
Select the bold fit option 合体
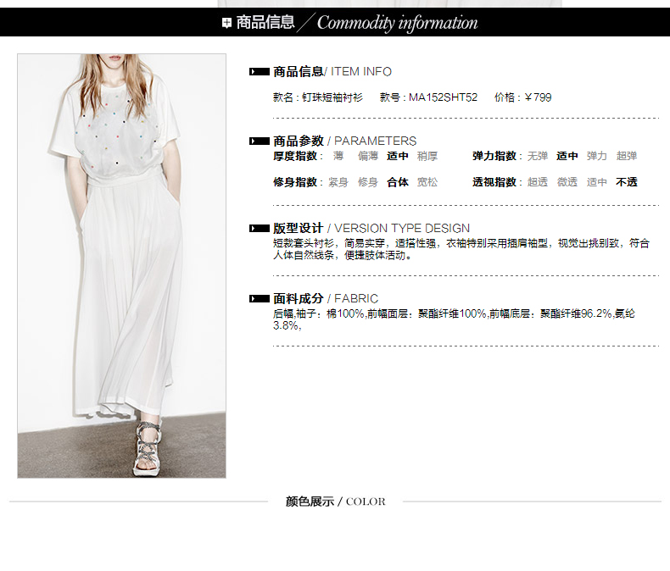tap(398, 182)
